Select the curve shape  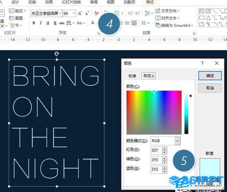[221, 24]
